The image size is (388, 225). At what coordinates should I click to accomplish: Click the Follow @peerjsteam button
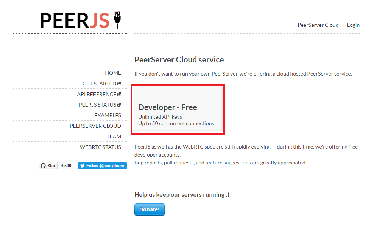[x=102, y=165]
